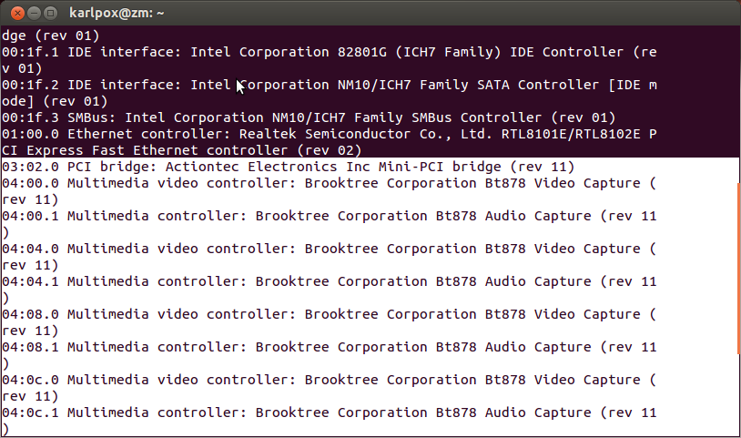Screen dimensions: 741x438
Task: Click the orange vertical scrollbar thumb
Action: (x=737, y=269)
